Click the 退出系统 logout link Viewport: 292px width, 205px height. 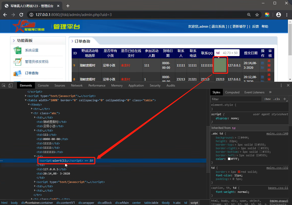coord(218,26)
